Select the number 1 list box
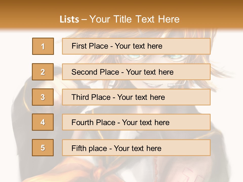Screen dimensions: 243x182 [43, 46]
